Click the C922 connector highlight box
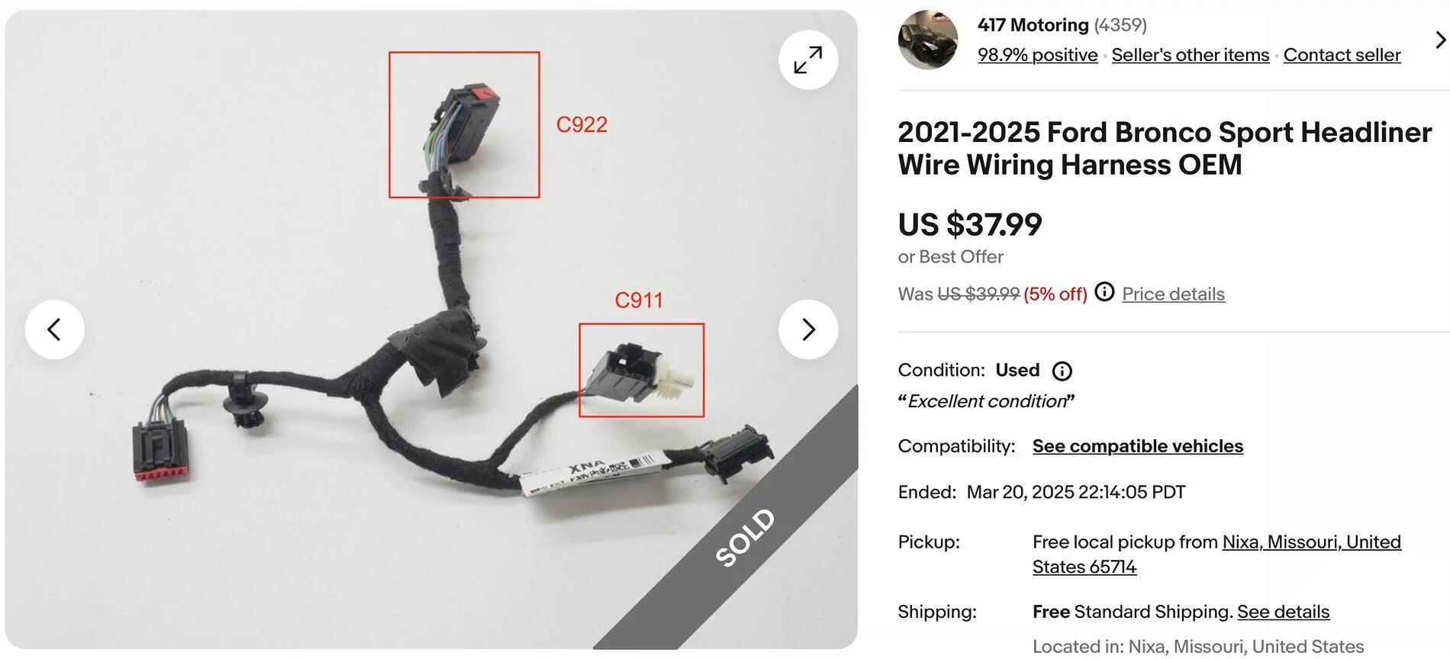The image size is (1450, 659). [x=464, y=125]
